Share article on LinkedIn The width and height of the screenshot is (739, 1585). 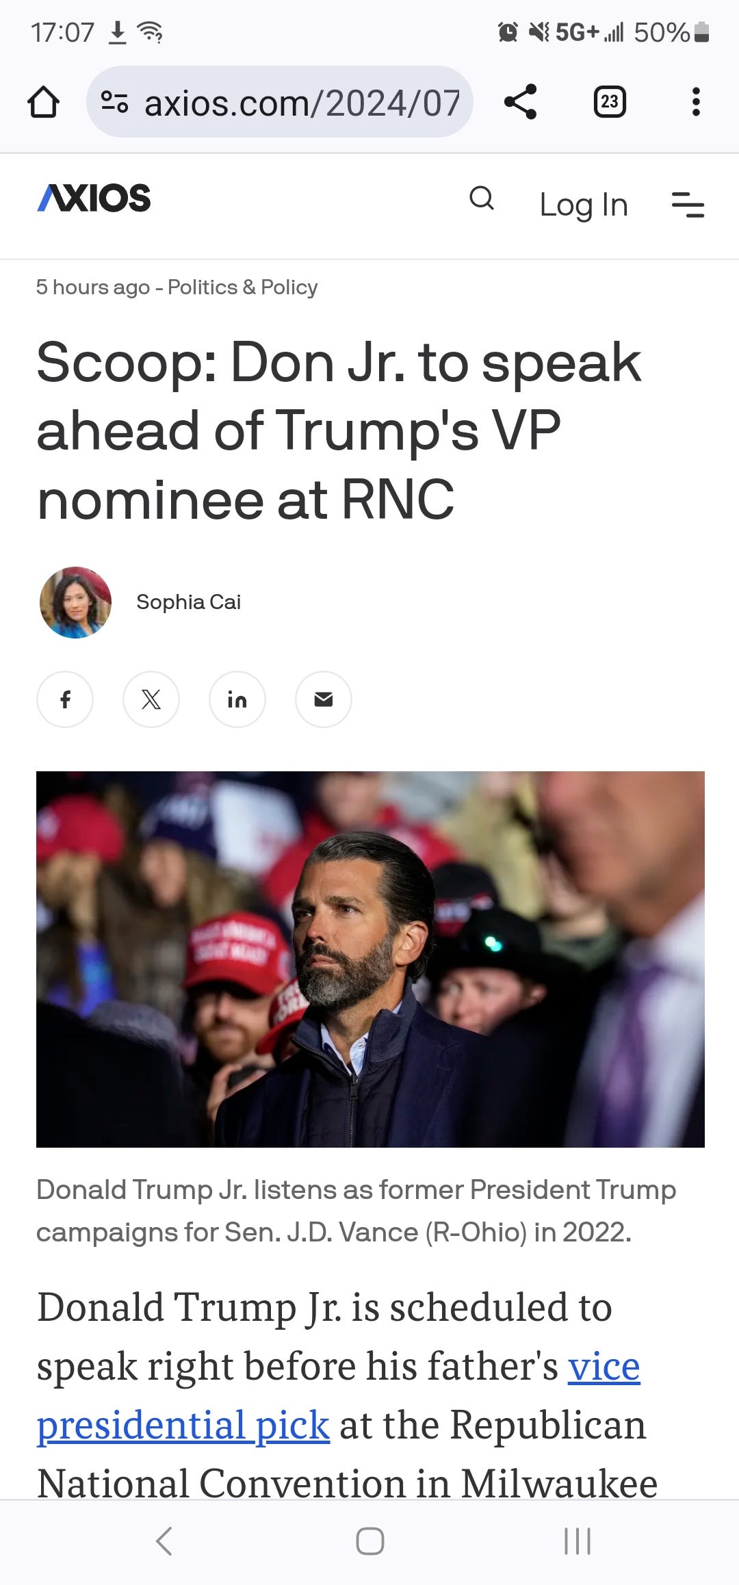237,699
